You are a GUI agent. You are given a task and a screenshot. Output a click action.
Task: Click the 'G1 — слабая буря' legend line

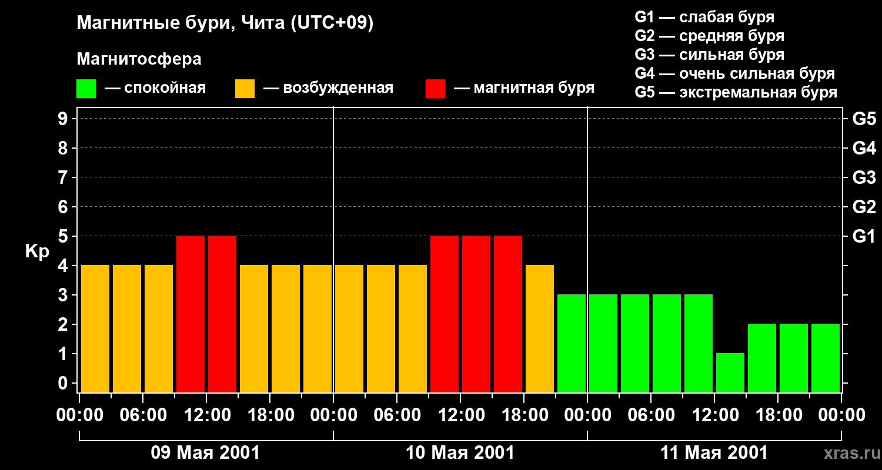point(704,16)
